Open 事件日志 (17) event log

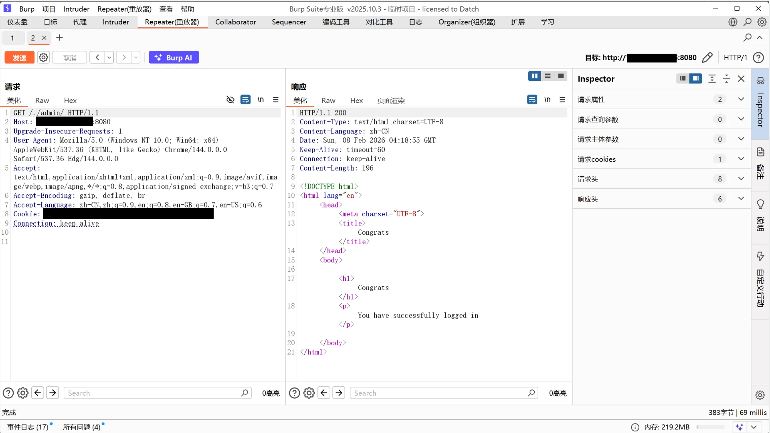[28, 427]
